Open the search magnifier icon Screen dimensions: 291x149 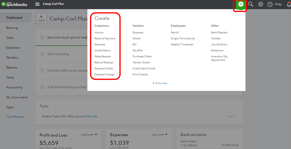click(251, 4)
